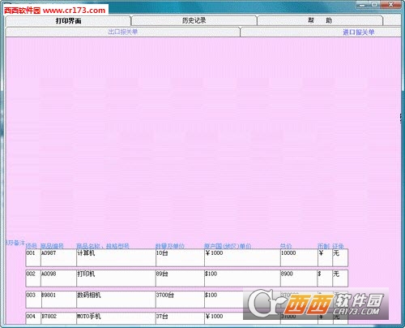Click unit price field ￥1000 in row 001
The height and width of the screenshot is (328, 405).
point(242,257)
